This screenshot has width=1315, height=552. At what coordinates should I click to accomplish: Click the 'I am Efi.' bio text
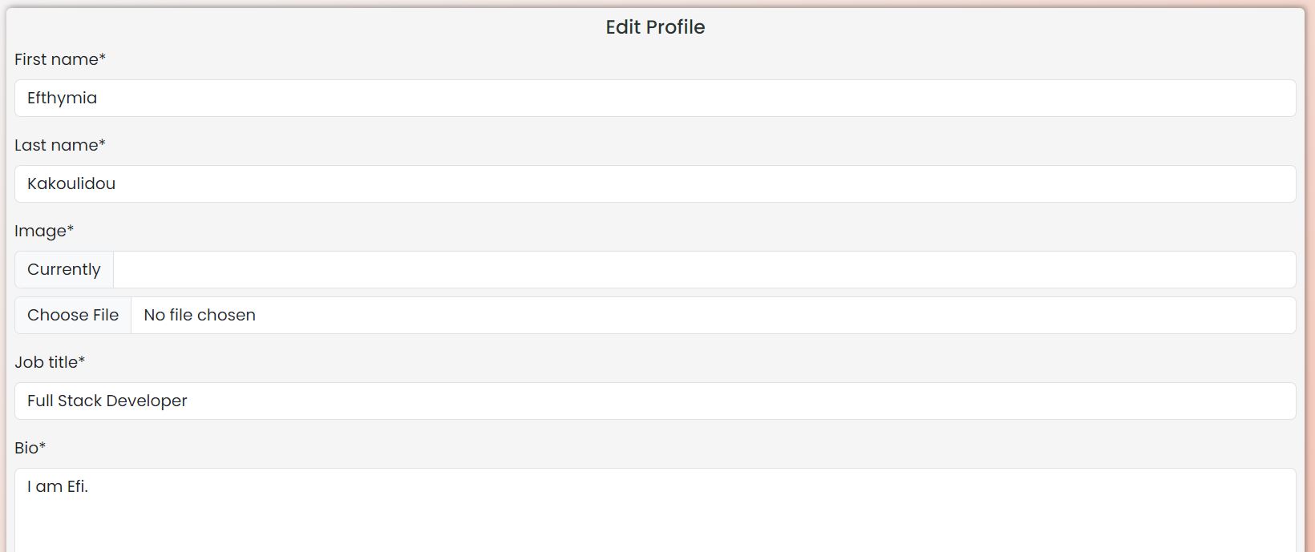point(58,486)
